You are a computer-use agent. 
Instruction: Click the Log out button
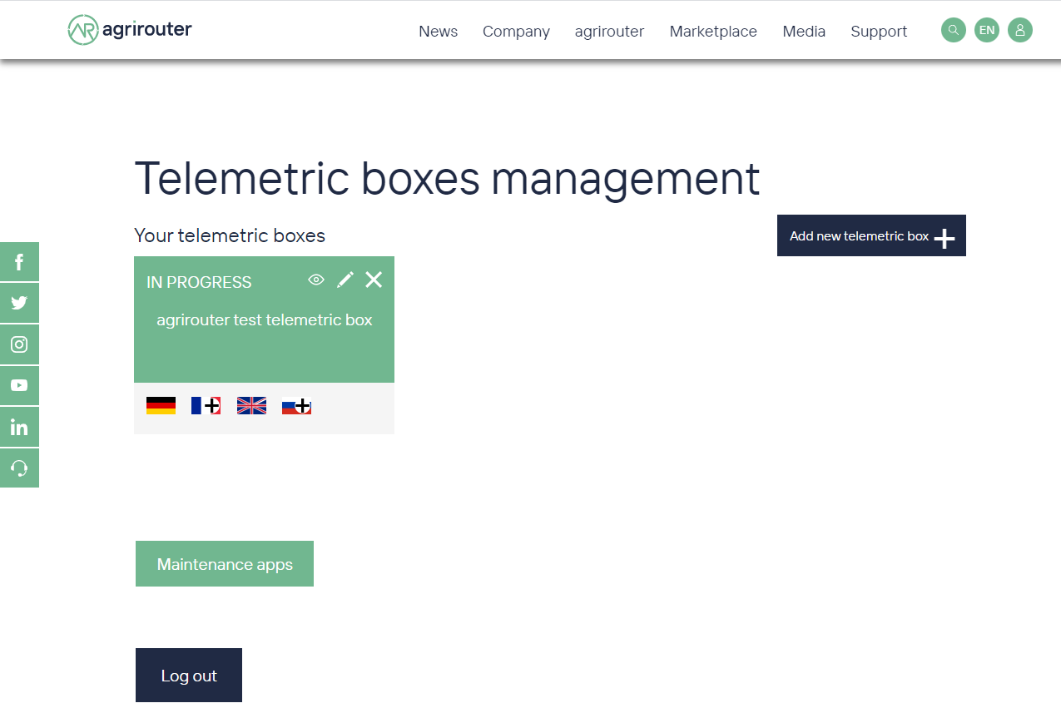[189, 676]
